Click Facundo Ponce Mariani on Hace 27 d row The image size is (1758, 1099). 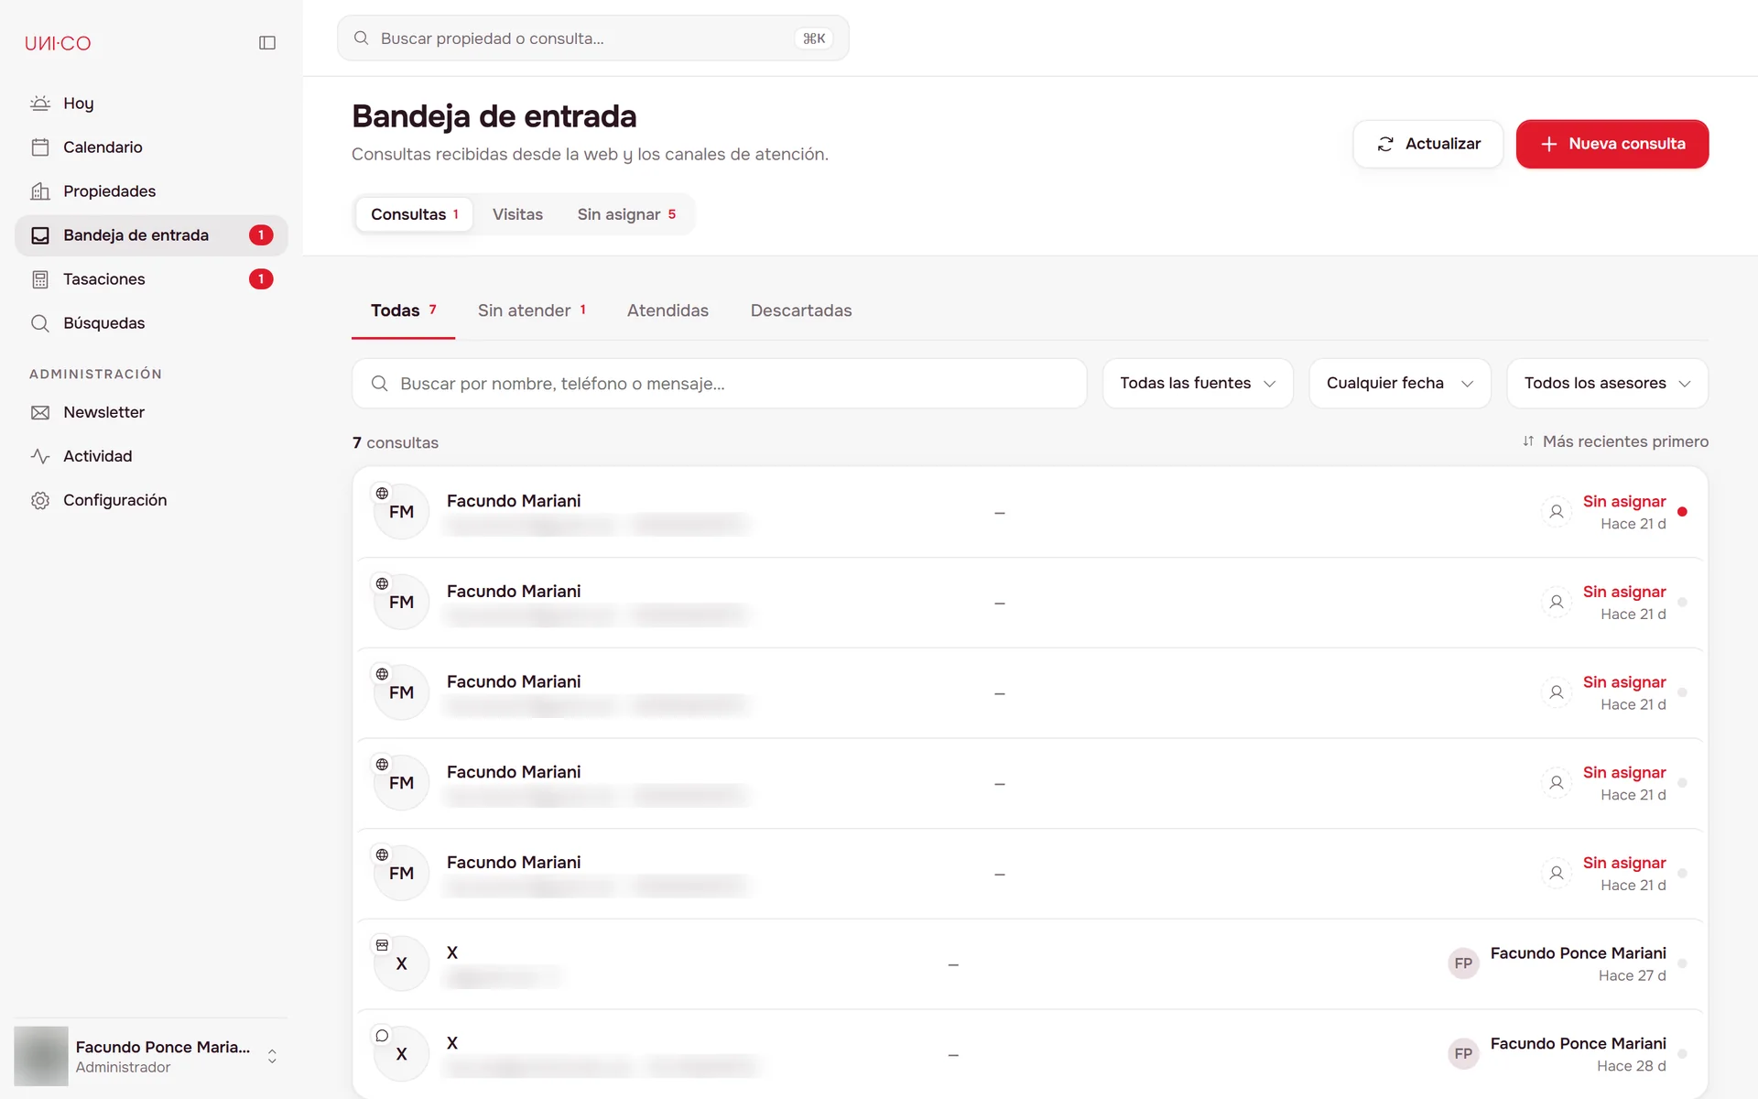pyautogui.click(x=1578, y=953)
